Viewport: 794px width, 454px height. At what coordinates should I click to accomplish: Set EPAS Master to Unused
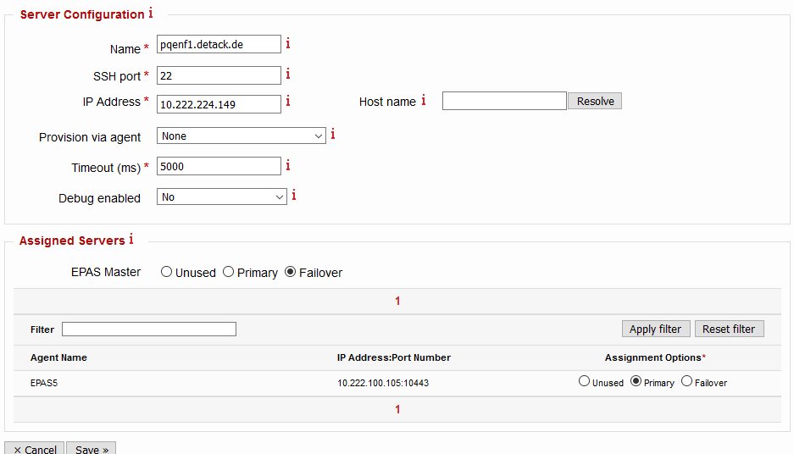(167, 273)
